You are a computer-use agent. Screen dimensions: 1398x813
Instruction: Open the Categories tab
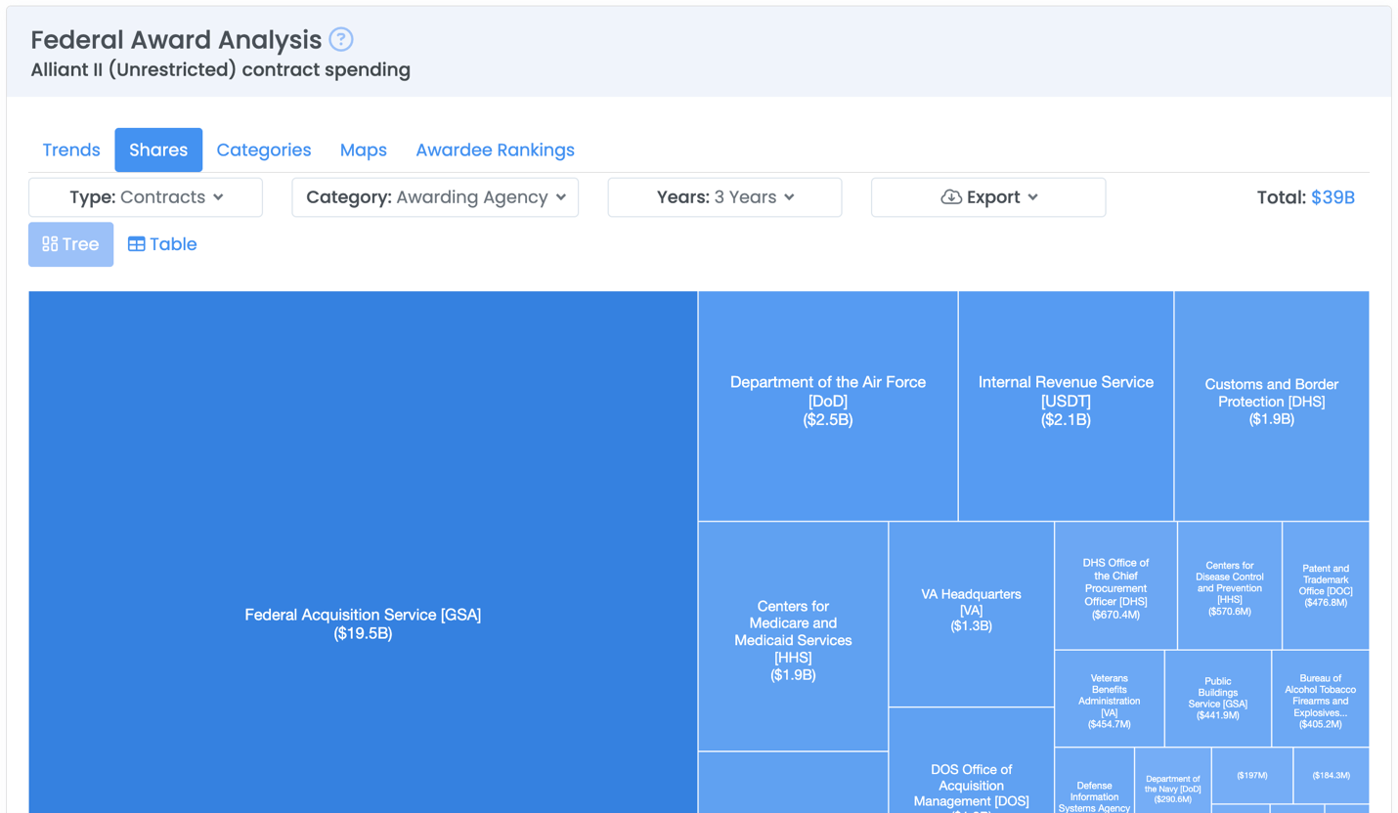[x=264, y=150]
